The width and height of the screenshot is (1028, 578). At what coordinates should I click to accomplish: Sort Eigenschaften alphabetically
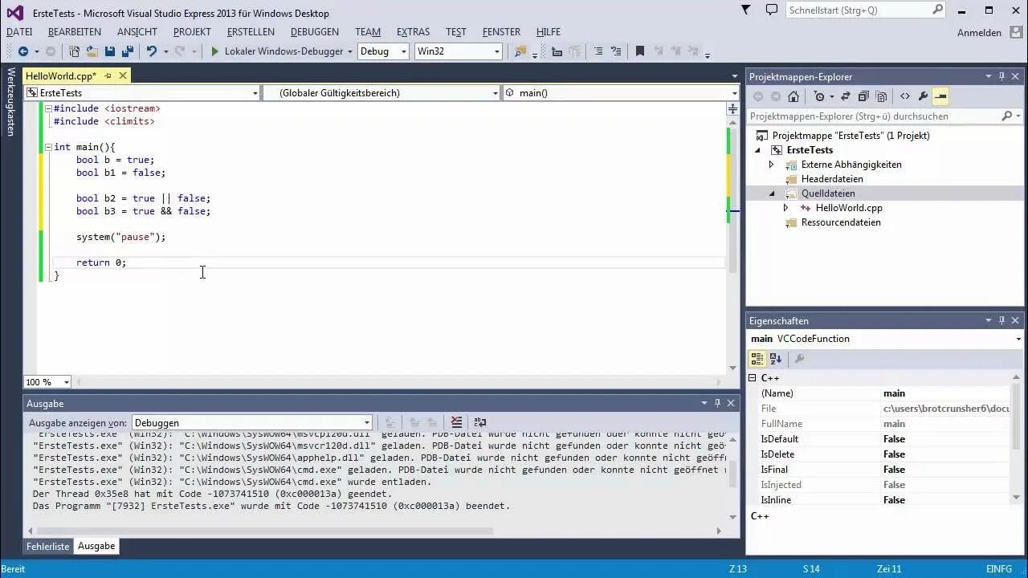click(x=776, y=359)
